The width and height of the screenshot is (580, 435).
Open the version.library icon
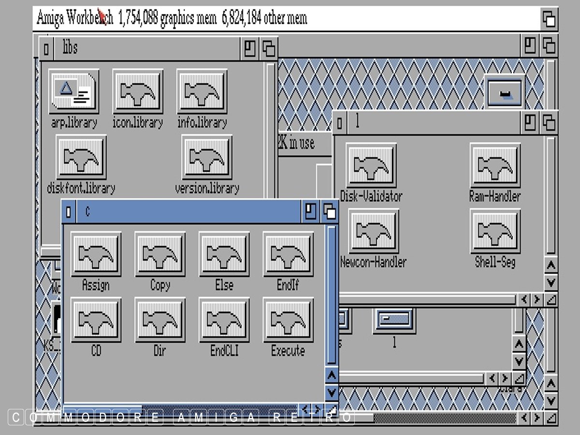[x=207, y=158]
